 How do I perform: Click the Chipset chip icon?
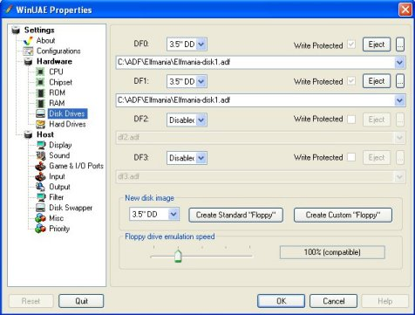pyautogui.click(x=40, y=82)
